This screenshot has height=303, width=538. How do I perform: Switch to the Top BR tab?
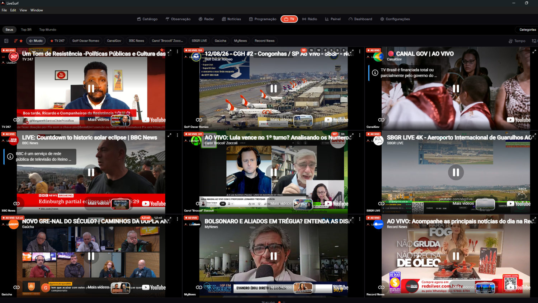(26, 30)
